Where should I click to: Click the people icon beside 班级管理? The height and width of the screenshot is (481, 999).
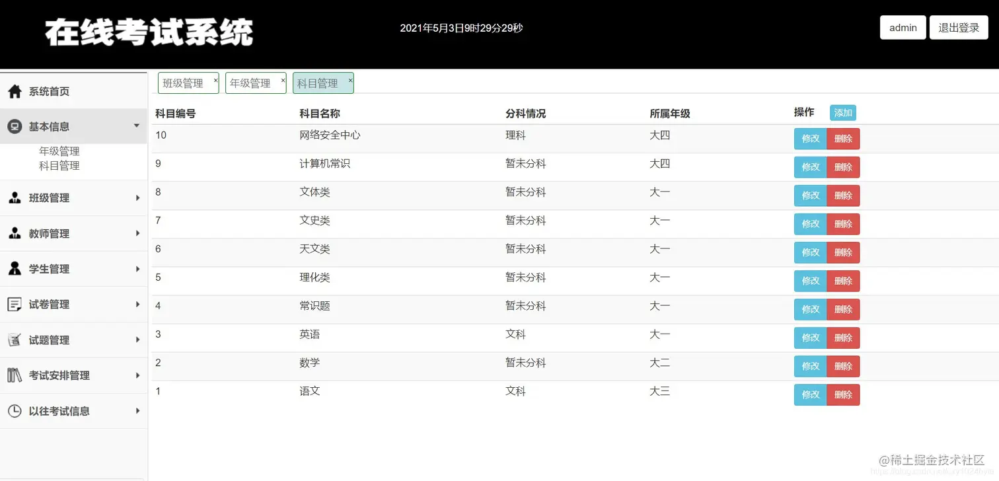click(15, 198)
